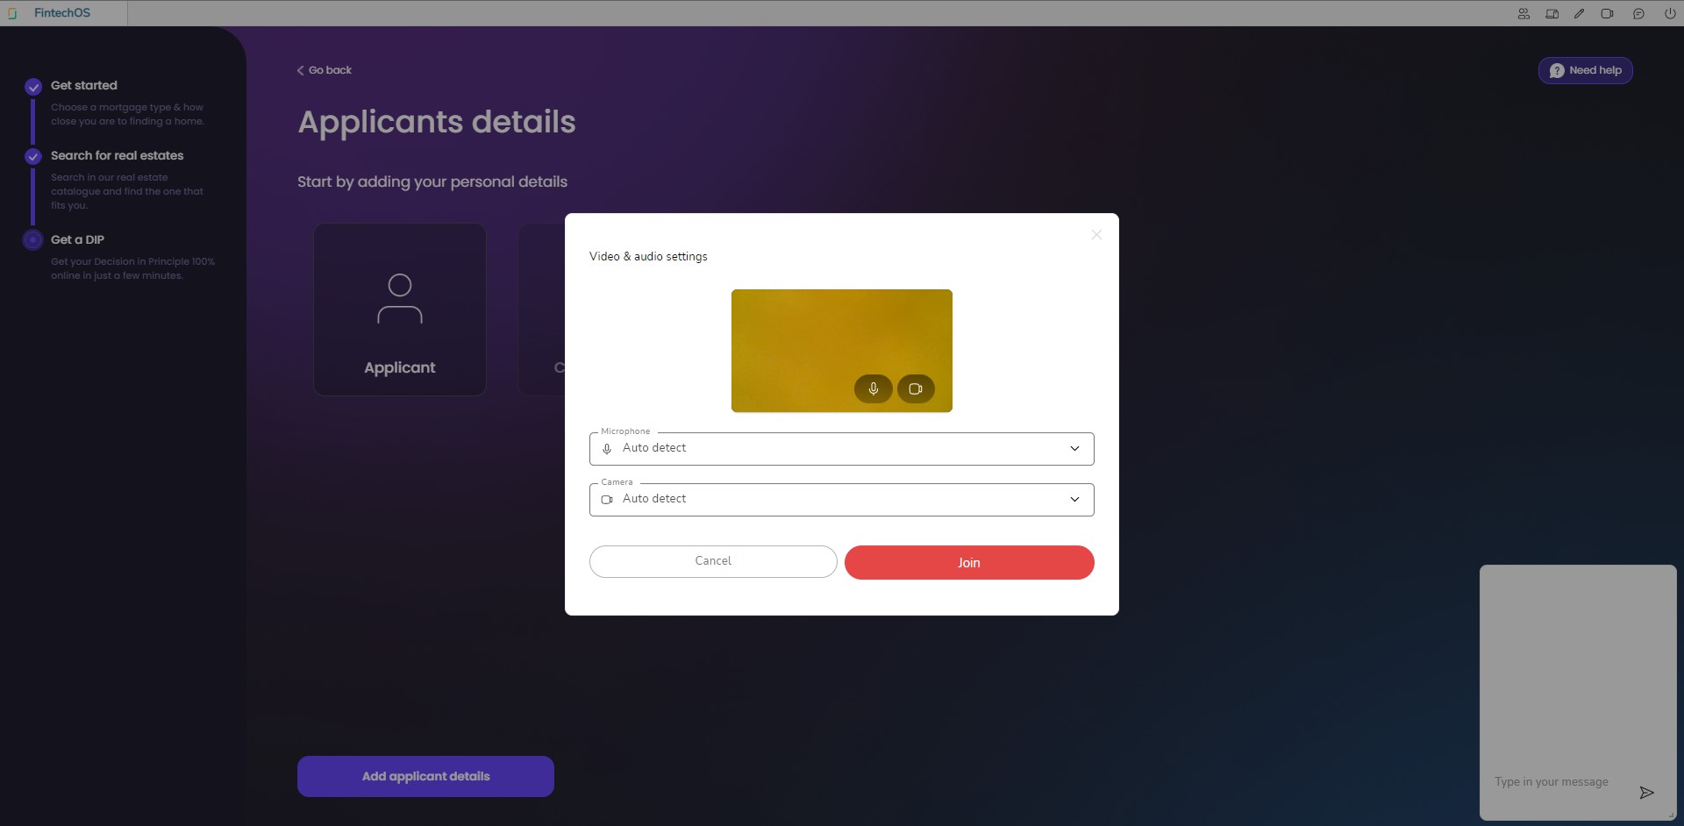Click the participants icon in top toolbar
The image size is (1684, 826).
tap(1523, 13)
